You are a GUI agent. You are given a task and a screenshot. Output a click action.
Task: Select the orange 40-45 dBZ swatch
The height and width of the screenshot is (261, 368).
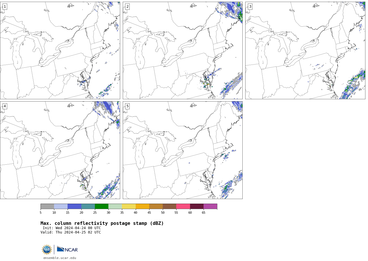click(142, 207)
